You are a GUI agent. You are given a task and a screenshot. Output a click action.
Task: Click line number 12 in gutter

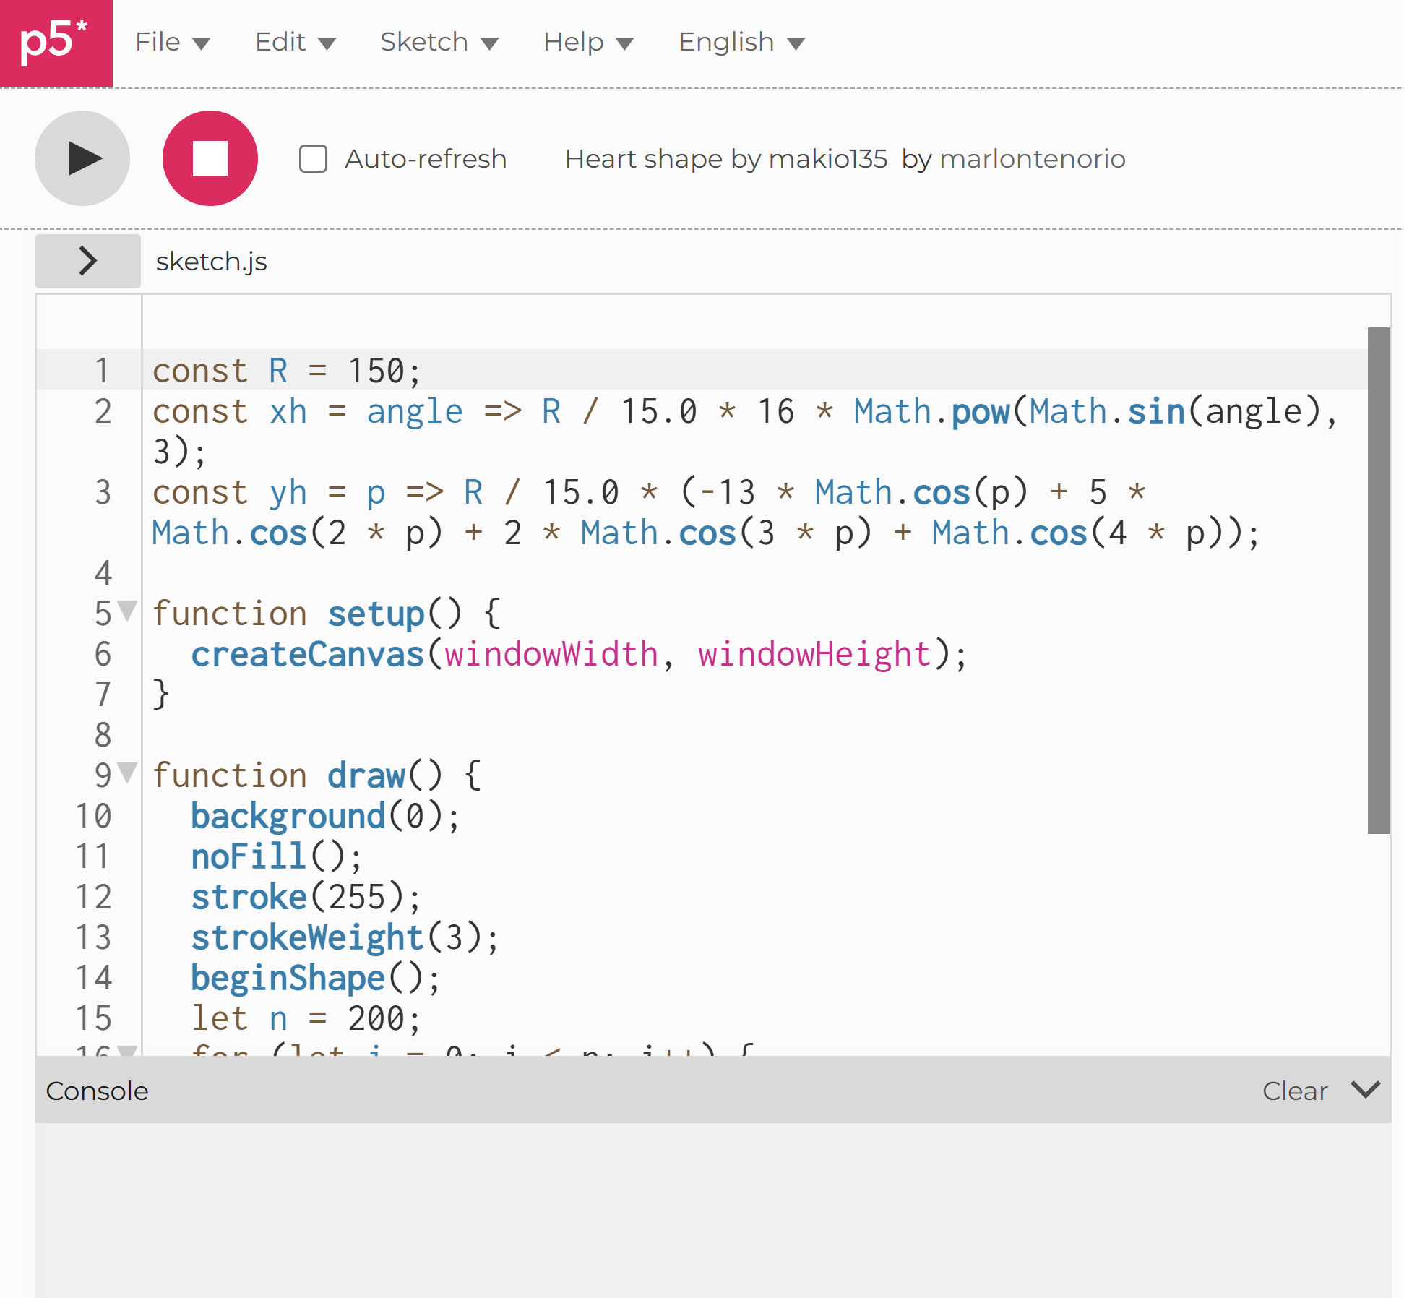pos(94,897)
